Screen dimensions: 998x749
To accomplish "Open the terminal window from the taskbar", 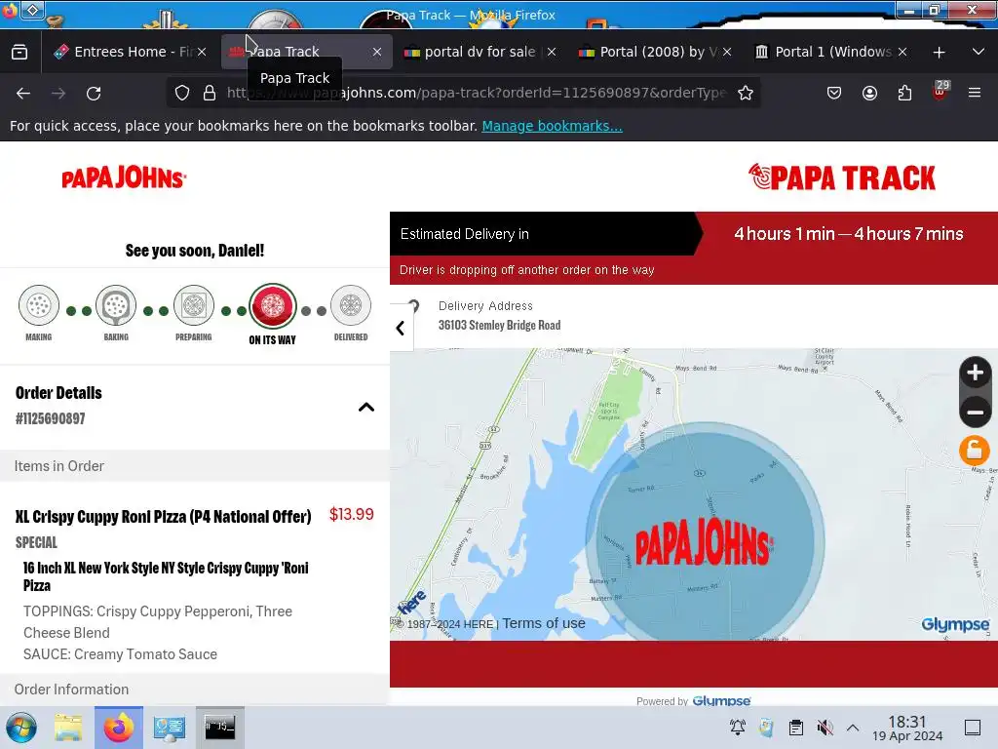I will point(219,728).
